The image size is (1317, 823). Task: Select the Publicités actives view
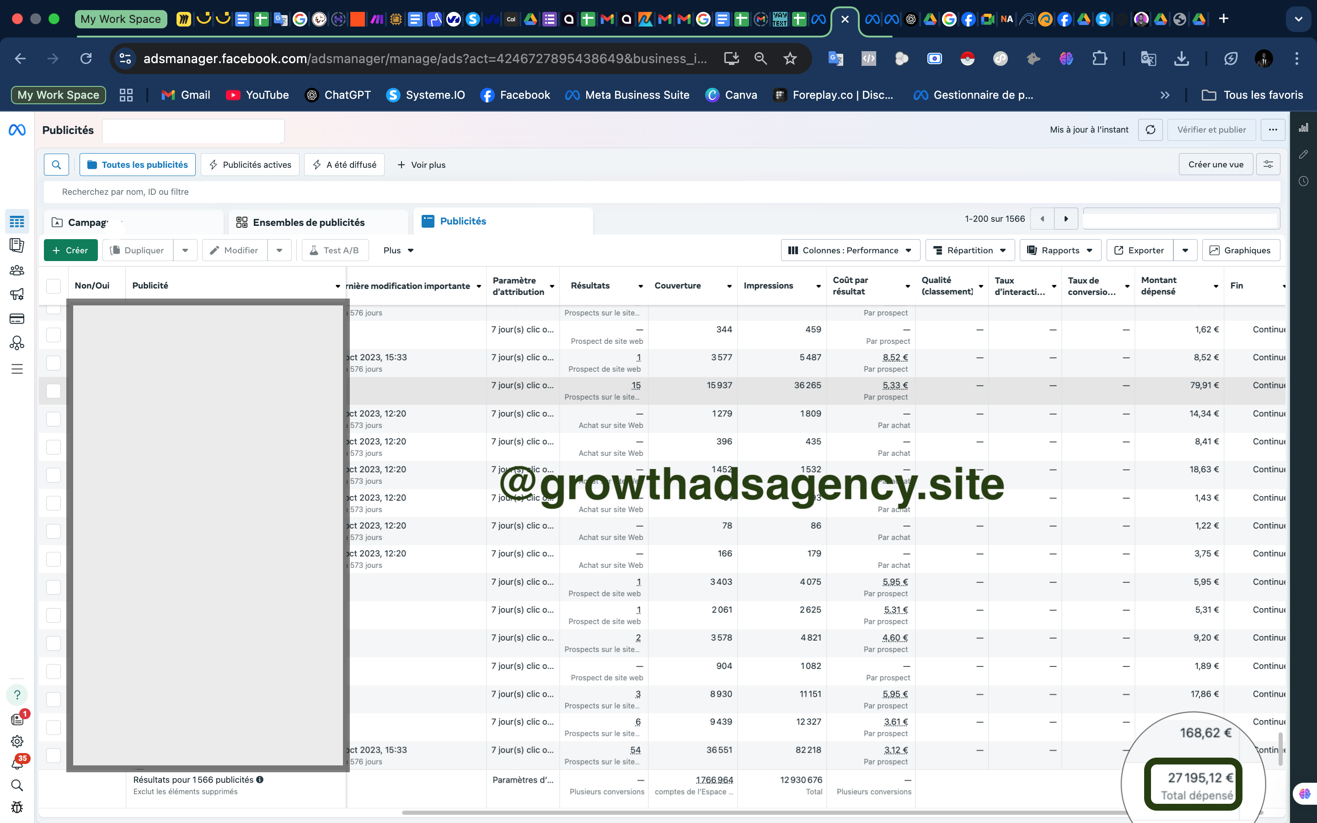click(250, 165)
